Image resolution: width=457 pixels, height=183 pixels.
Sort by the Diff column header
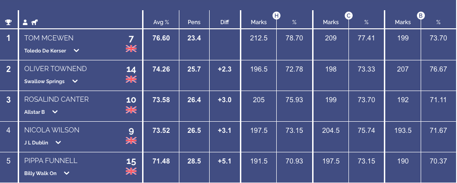225,22
